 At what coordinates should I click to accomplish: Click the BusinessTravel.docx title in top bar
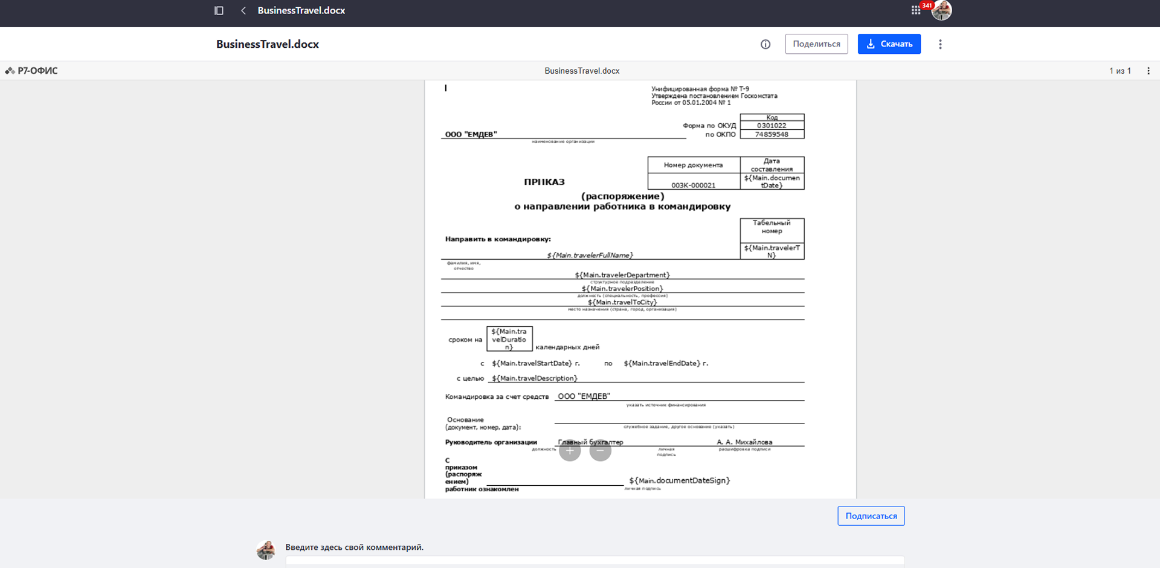coord(301,10)
